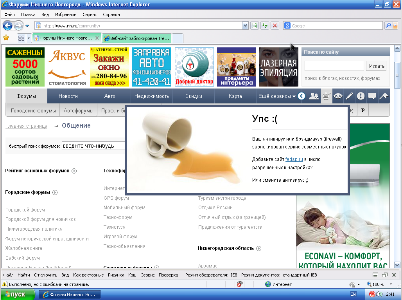
Task: Click the round left-arrow icon in navbar
Action: [x=302, y=96]
